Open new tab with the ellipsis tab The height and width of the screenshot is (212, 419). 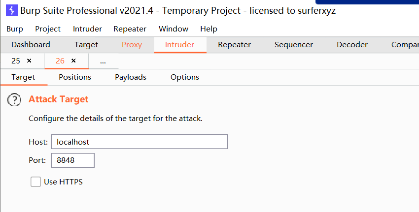103,61
